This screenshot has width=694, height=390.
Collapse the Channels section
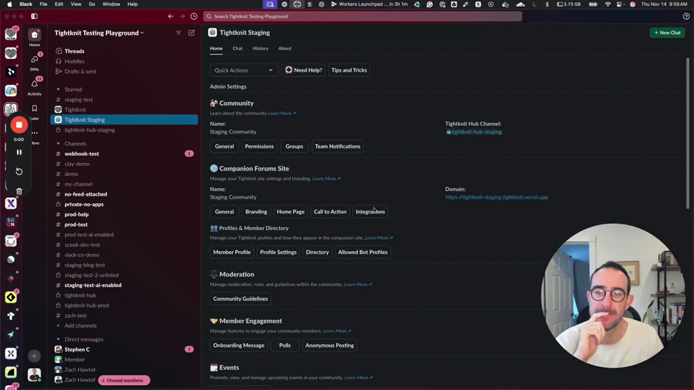click(x=58, y=144)
